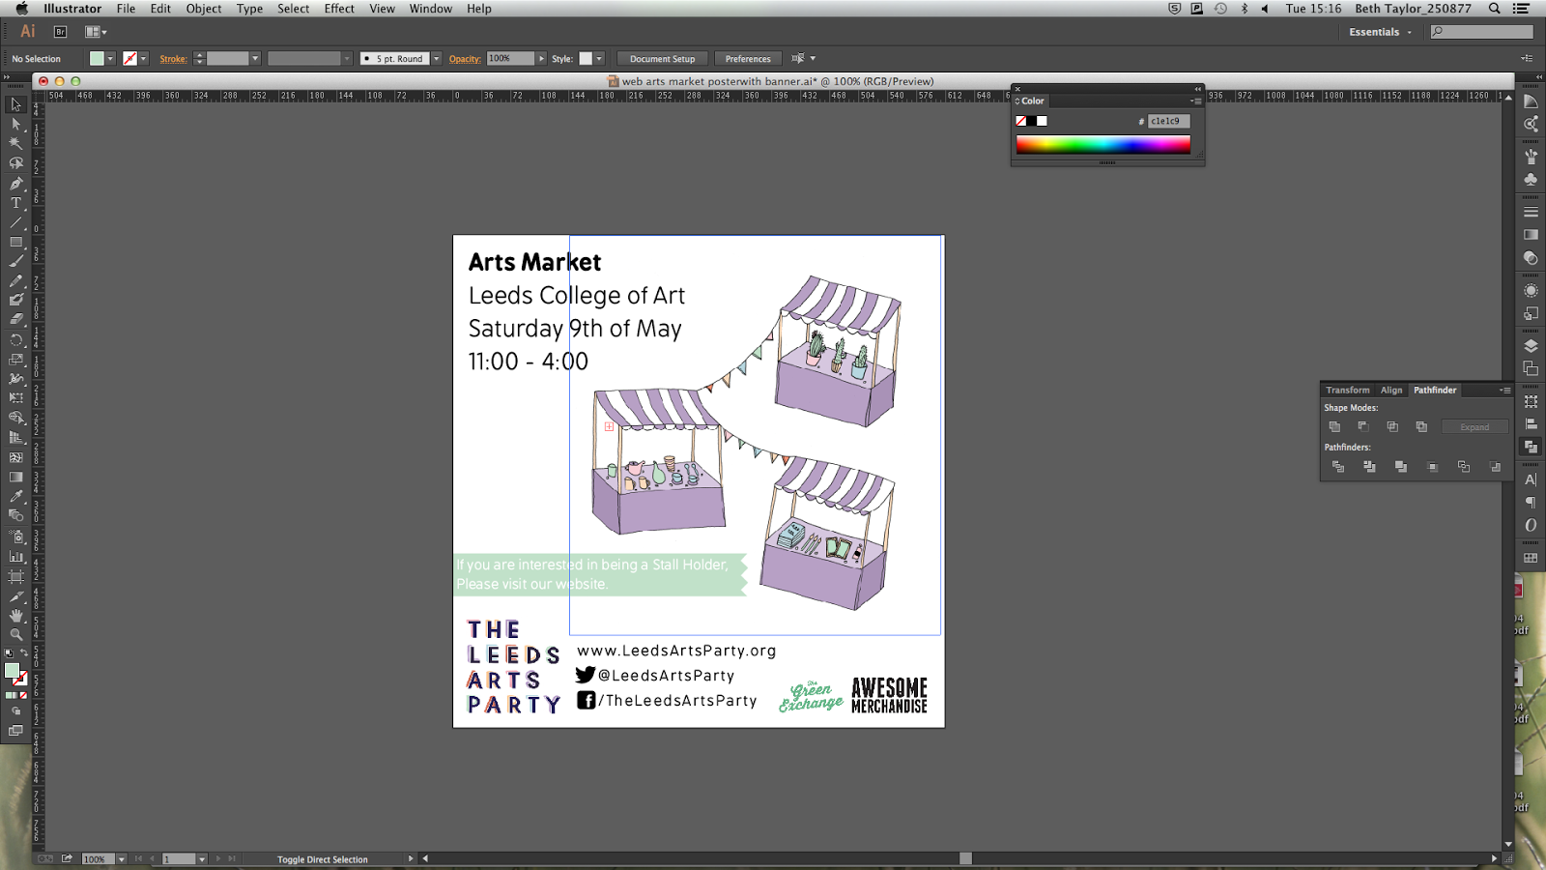
Task: Reset to default fill and stroke
Action: click(x=9, y=653)
